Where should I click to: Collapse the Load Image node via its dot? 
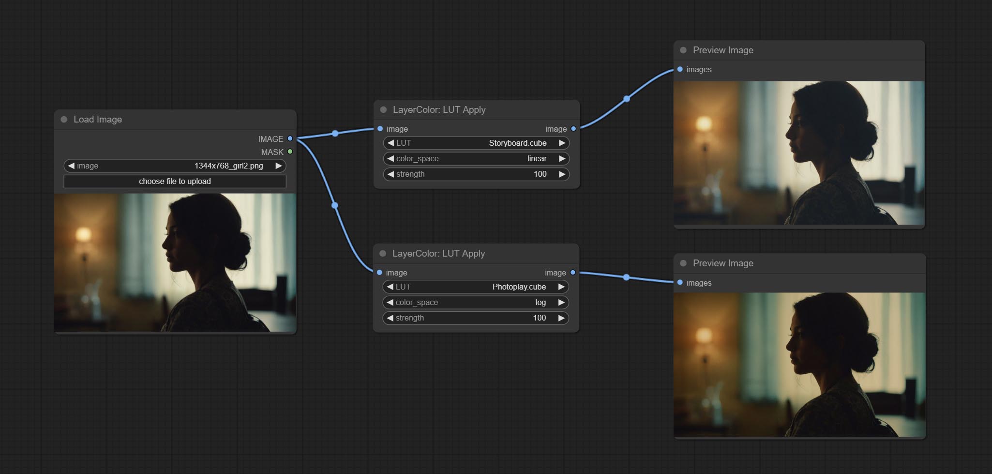(64, 120)
